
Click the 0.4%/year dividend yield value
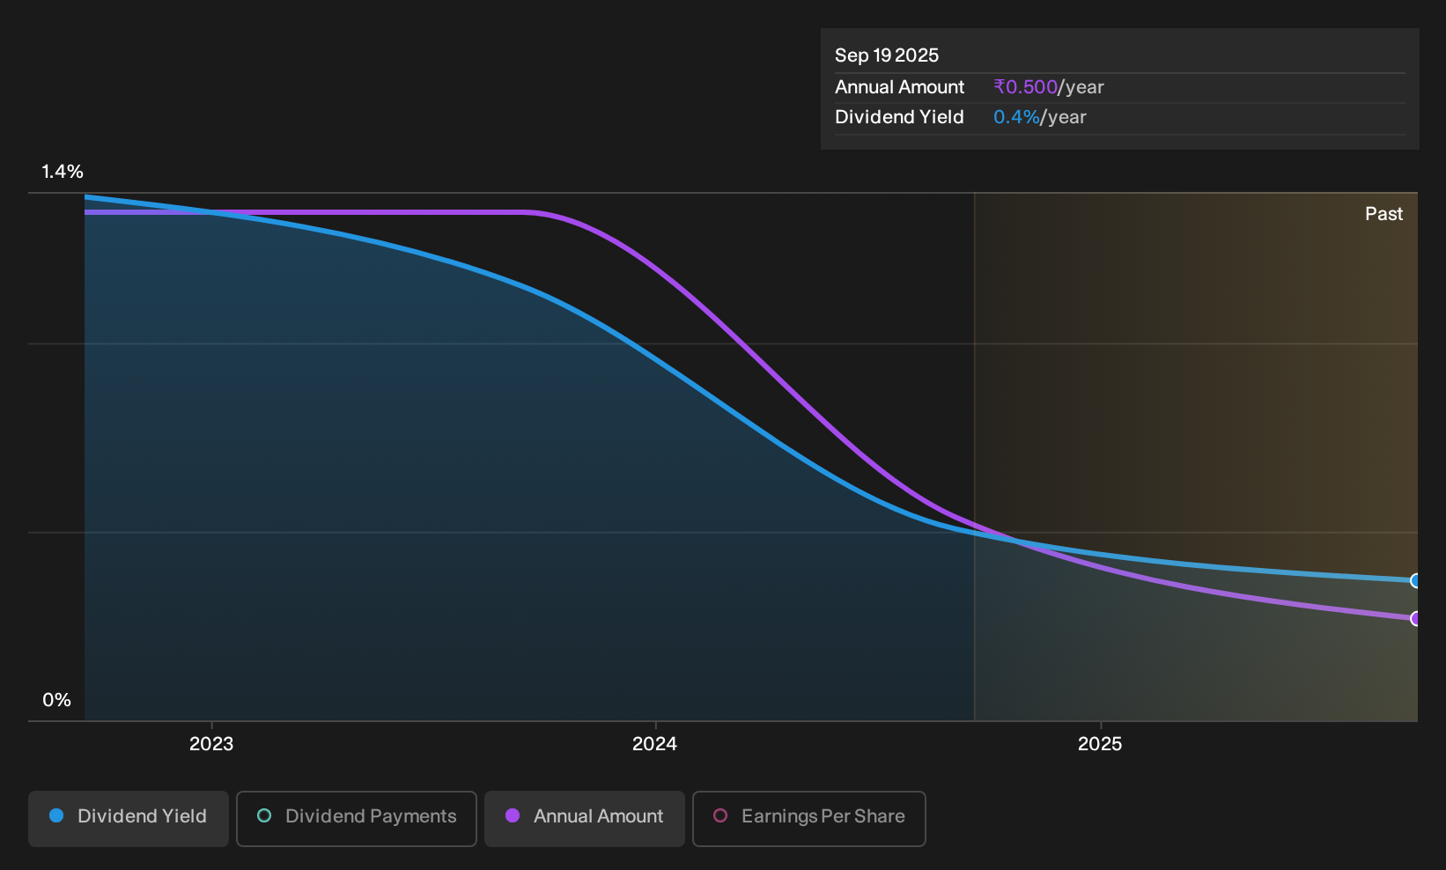1039,117
